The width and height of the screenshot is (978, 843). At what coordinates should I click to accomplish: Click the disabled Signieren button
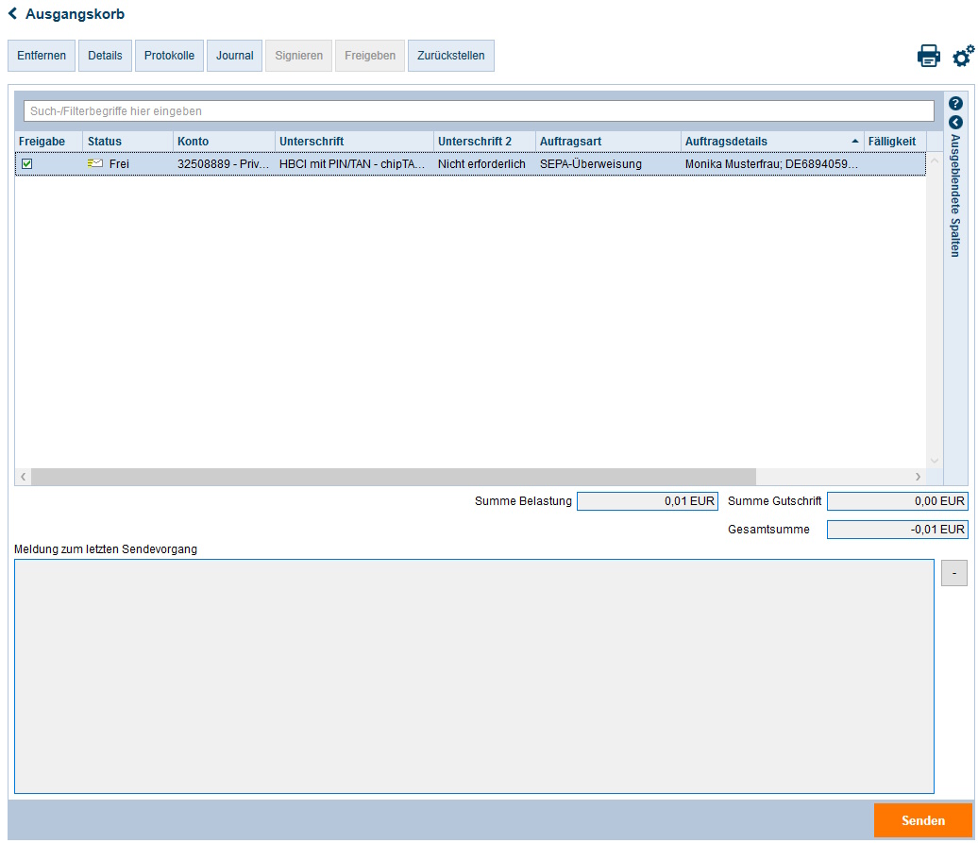point(298,56)
